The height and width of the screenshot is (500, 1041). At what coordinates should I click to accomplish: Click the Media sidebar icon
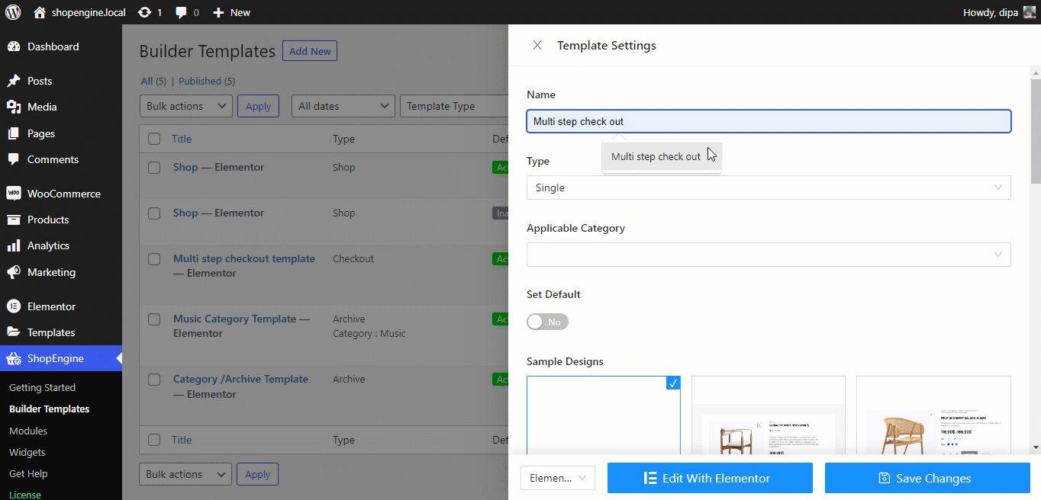(14, 107)
